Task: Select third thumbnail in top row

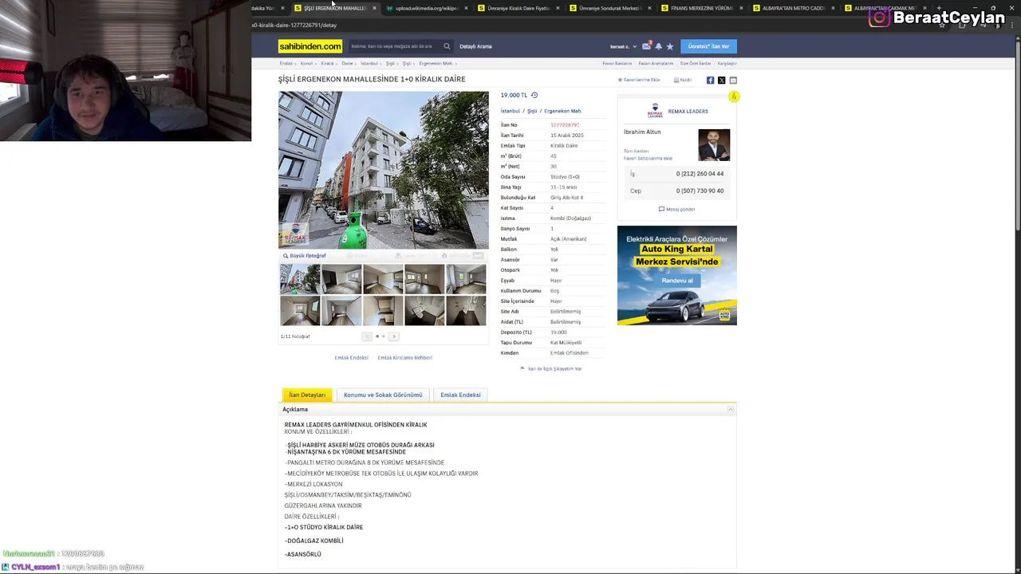Action: [x=383, y=279]
